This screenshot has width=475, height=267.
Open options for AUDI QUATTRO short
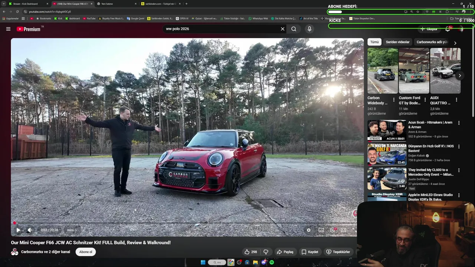tap(456, 100)
